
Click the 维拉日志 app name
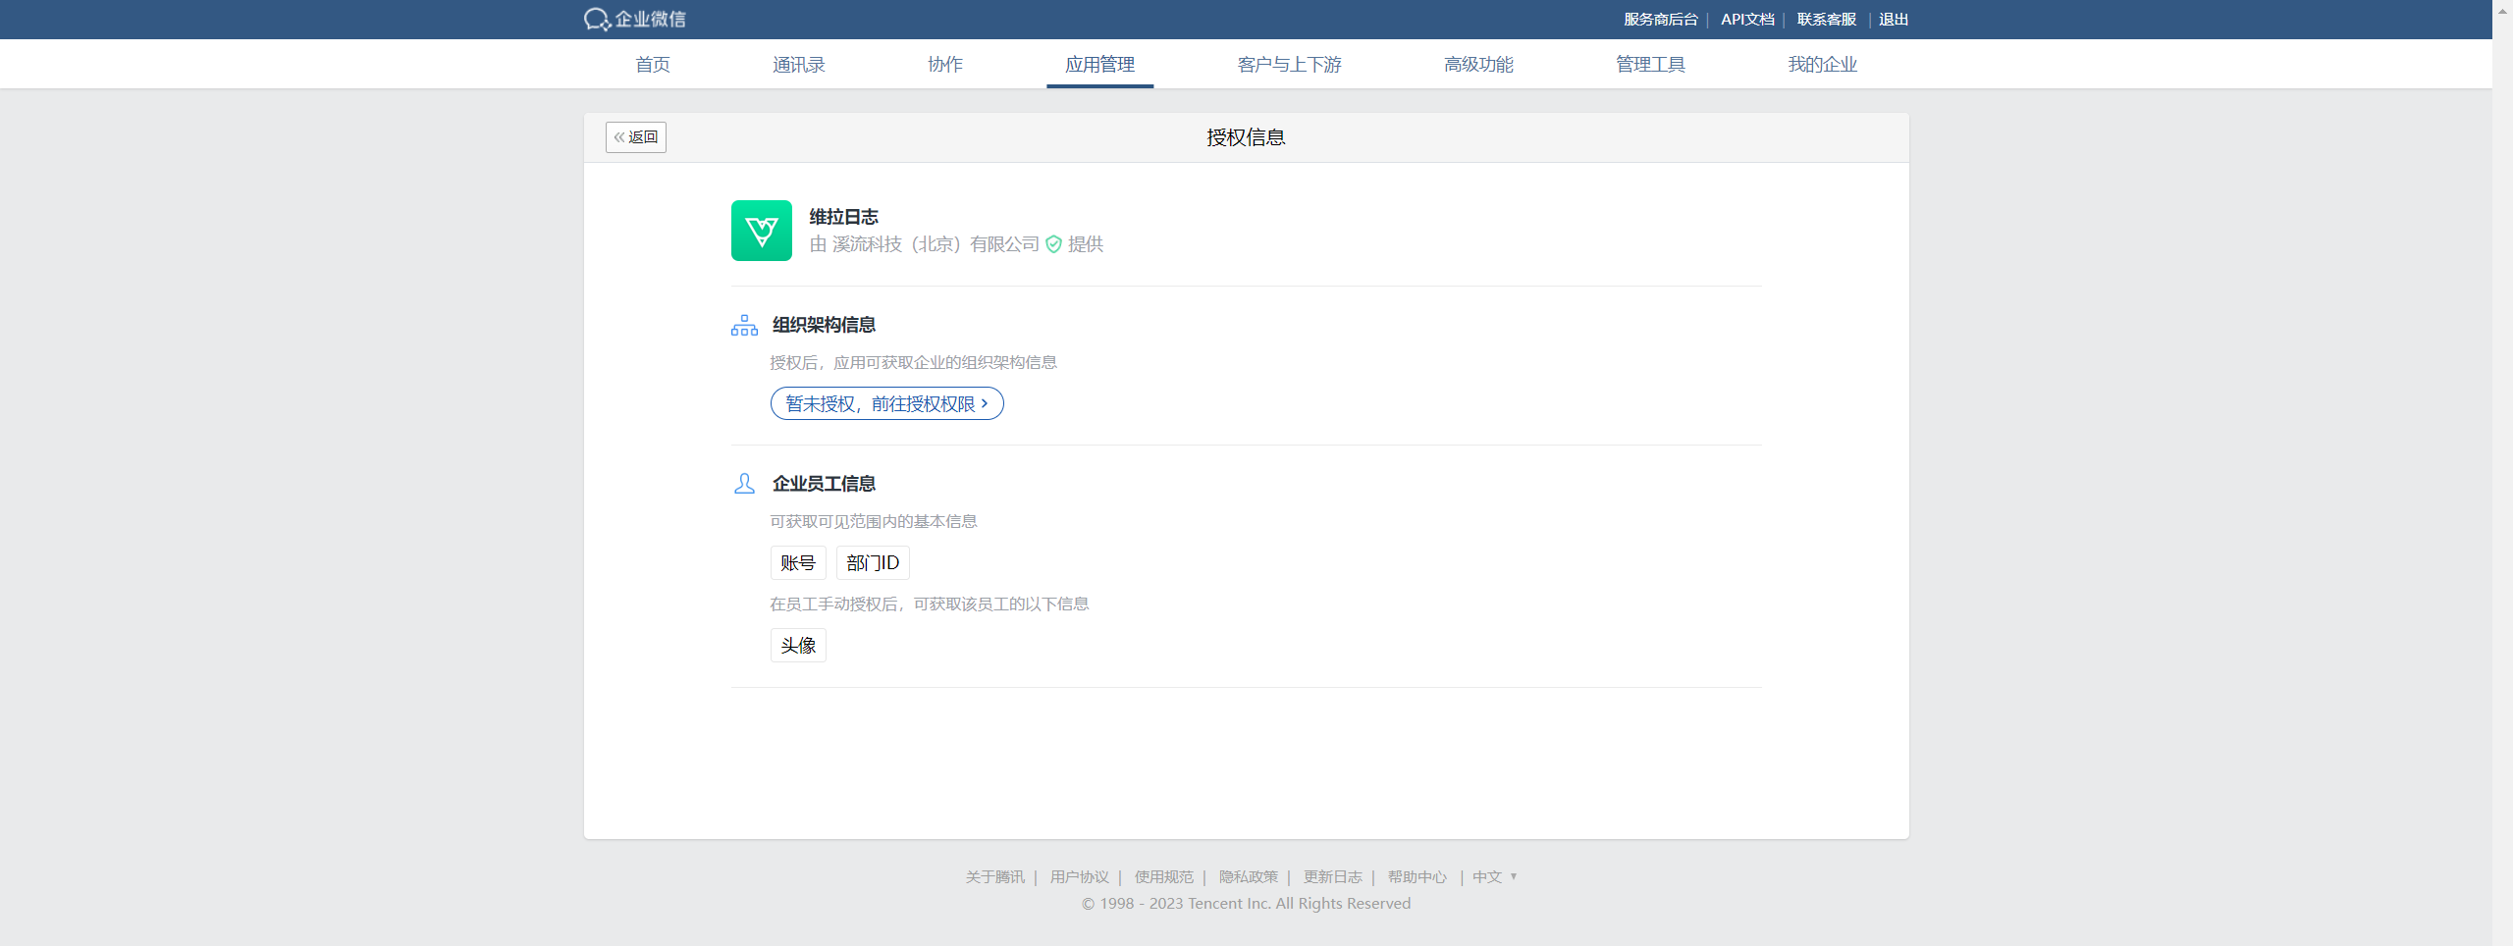tap(843, 217)
